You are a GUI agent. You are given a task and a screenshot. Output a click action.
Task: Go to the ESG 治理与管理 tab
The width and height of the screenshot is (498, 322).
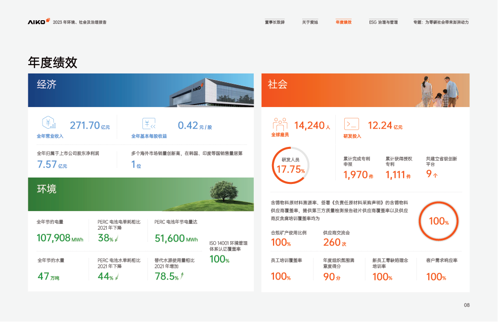[383, 22]
